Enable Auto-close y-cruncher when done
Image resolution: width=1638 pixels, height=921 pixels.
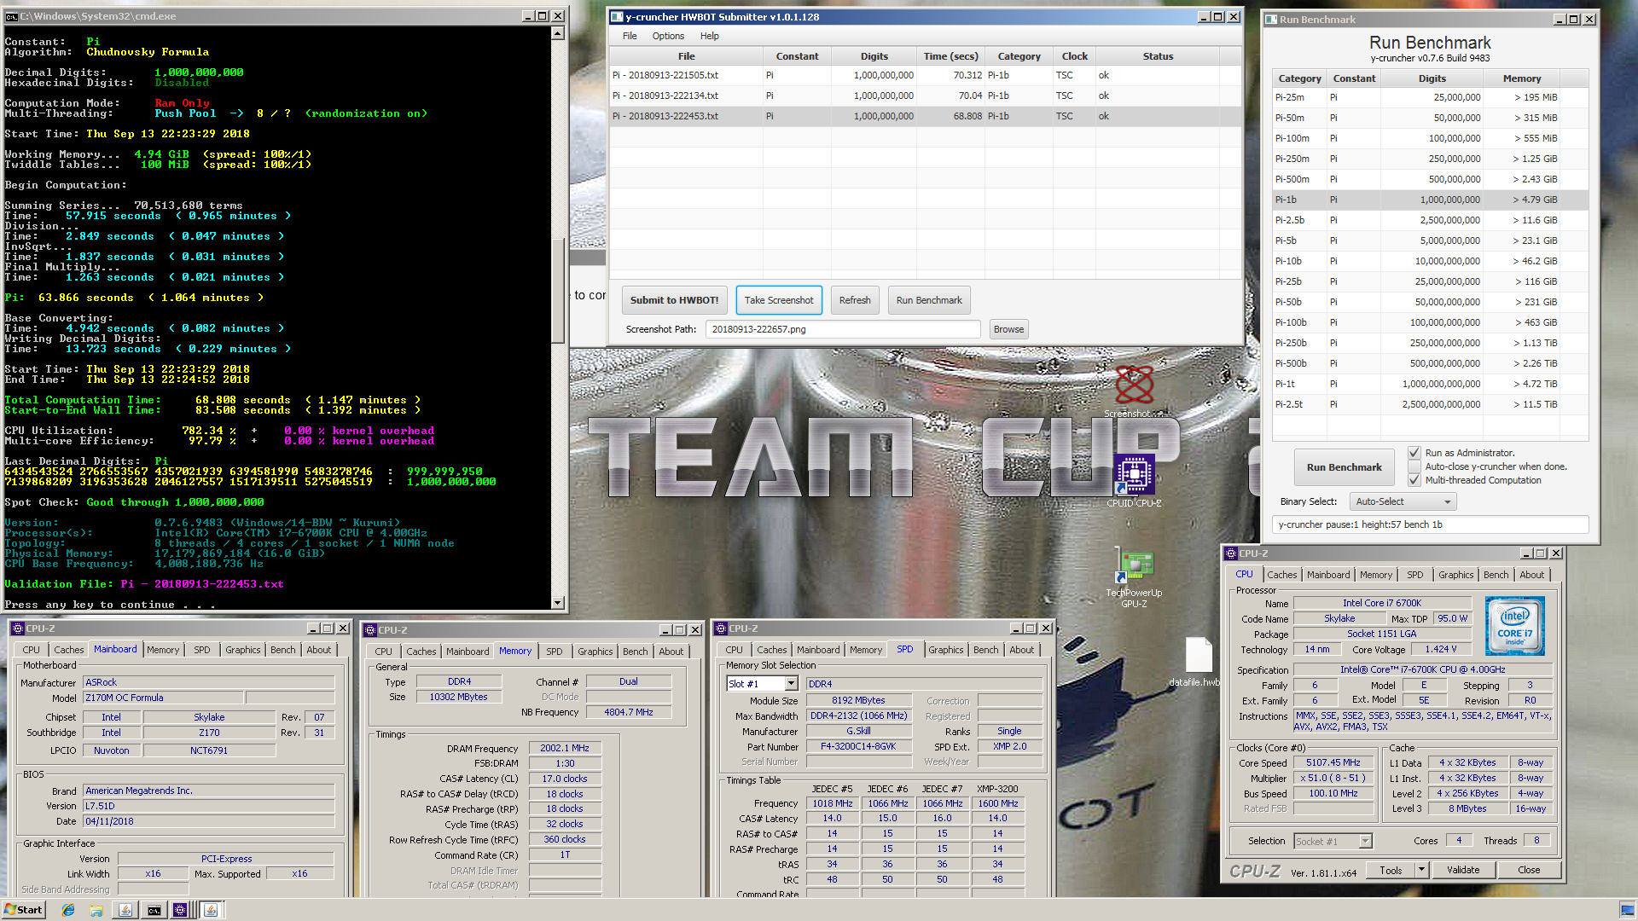coord(1414,466)
